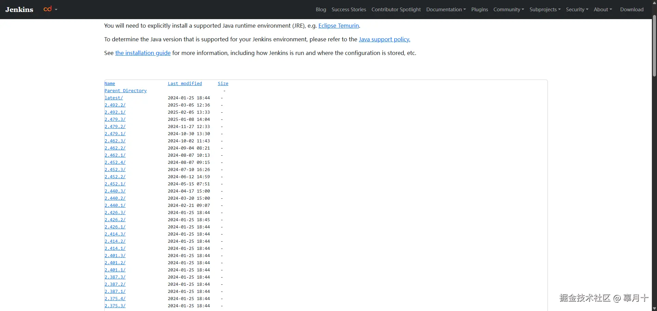Open the 2.414.2/ directory

115,241
